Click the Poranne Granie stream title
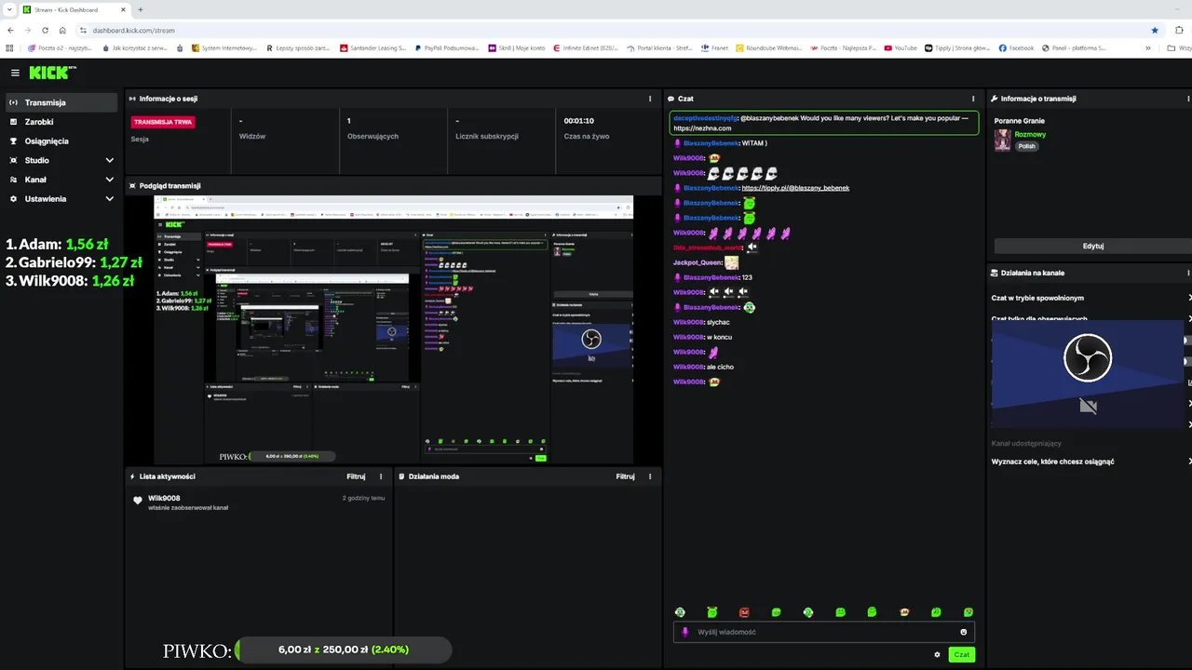 click(1019, 121)
